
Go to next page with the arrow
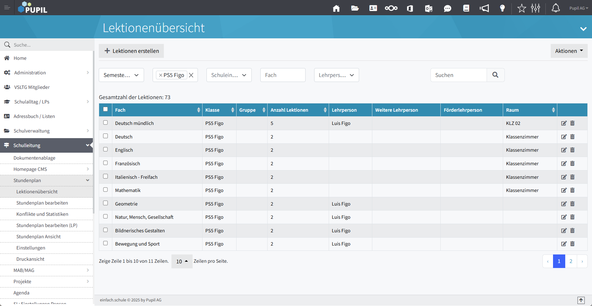coord(582,261)
